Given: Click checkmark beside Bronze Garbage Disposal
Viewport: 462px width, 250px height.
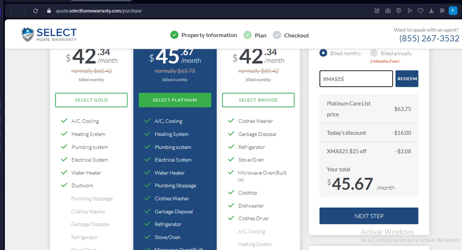Looking at the screenshot, I should click(231, 134).
